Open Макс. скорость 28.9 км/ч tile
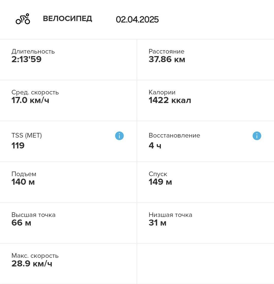274x284 pixels. (x=68, y=264)
